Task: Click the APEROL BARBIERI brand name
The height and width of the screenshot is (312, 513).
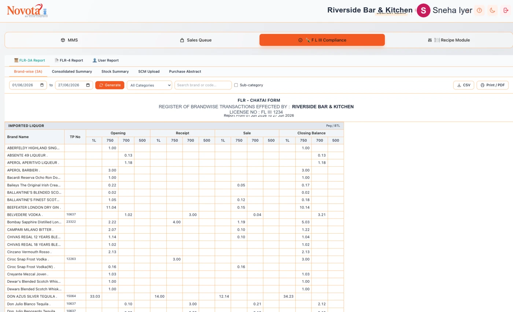Action: click(23, 170)
